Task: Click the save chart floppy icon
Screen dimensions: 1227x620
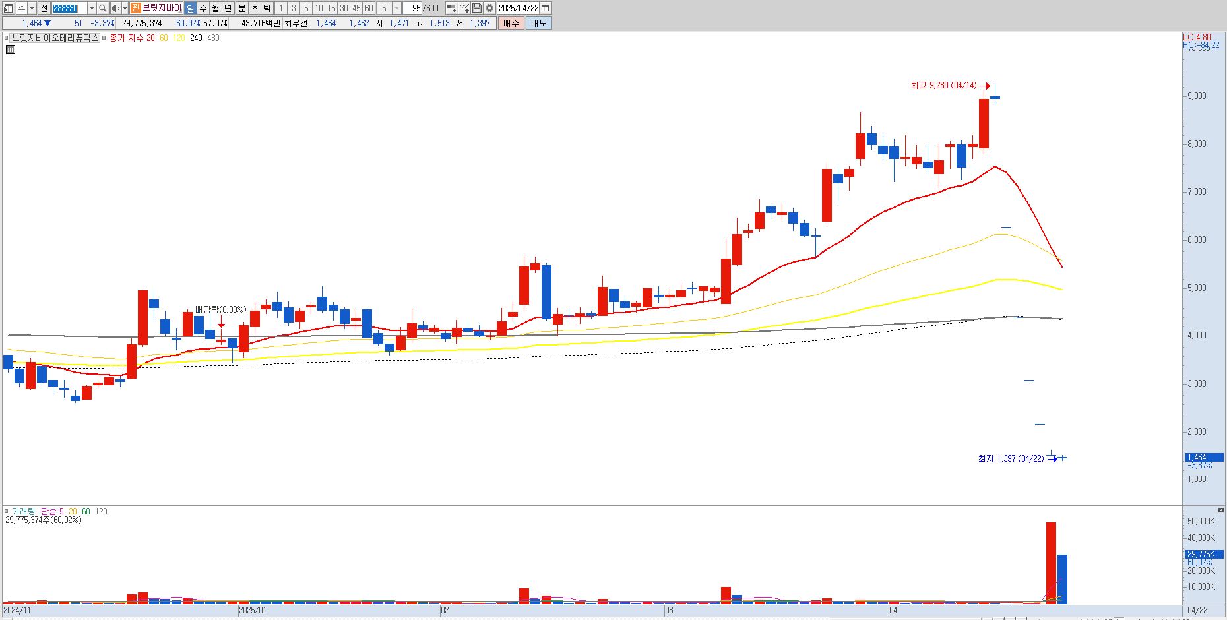Action: [477, 8]
